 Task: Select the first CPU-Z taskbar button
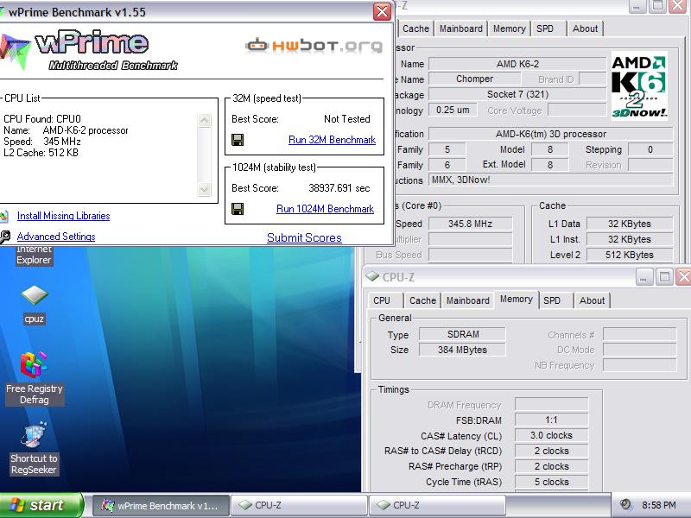click(300, 506)
